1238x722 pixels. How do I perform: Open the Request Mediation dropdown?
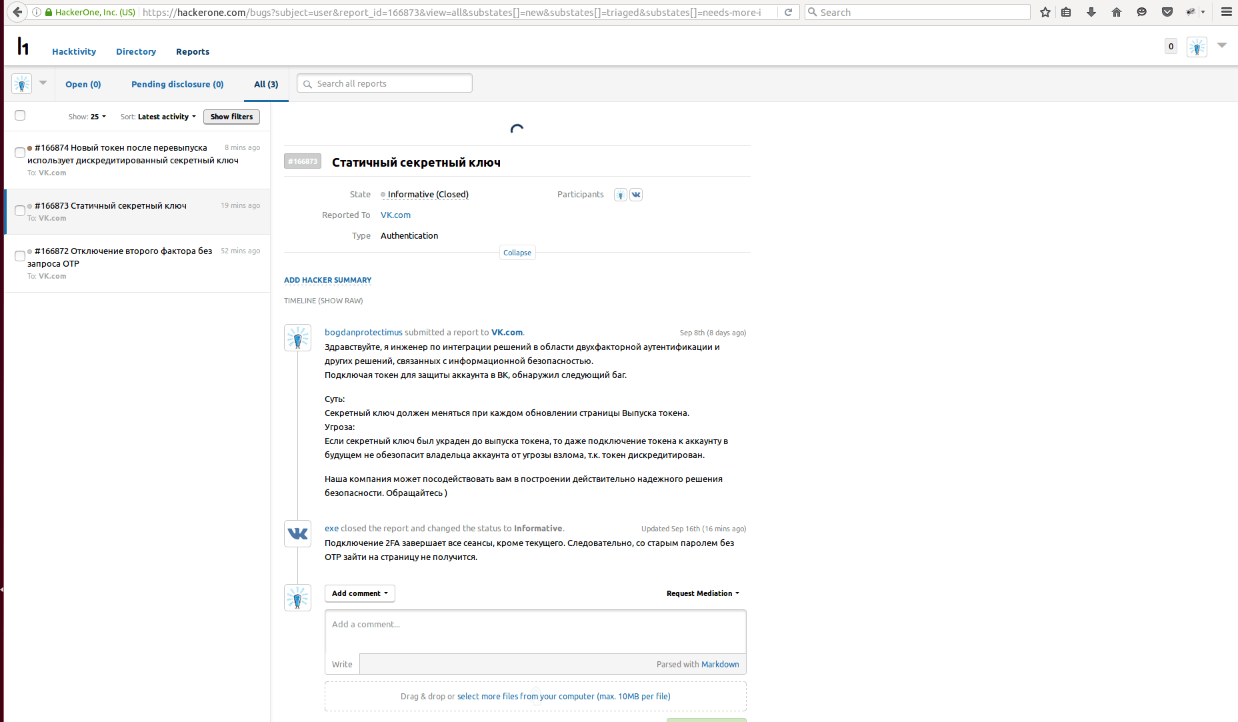[703, 593]
